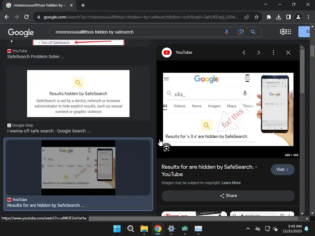Image resolution: width=315 pixels, height=236 pixels.
Task: Open Google quick settings gear
Action: pos(283,32)
